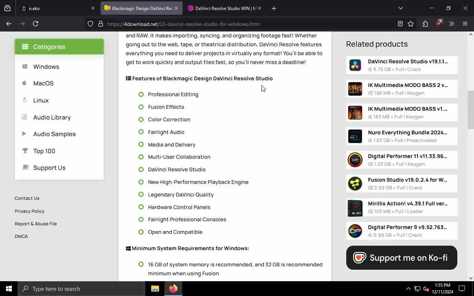The width and height of the screenshot is (474, 296).
Task: Open the DMCA link
Action: pyautogui.click(x=21, y=236)
